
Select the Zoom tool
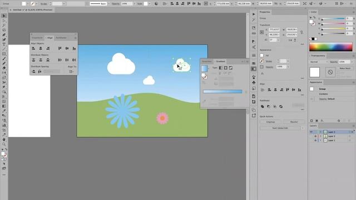coord(4,144)
